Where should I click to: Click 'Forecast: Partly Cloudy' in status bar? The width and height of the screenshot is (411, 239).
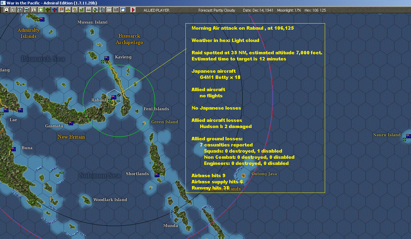(x=217, y=10)
